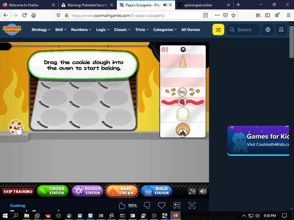Click the page vertical scrollbar thumb
294x220 pixels.
pos(291,42)
